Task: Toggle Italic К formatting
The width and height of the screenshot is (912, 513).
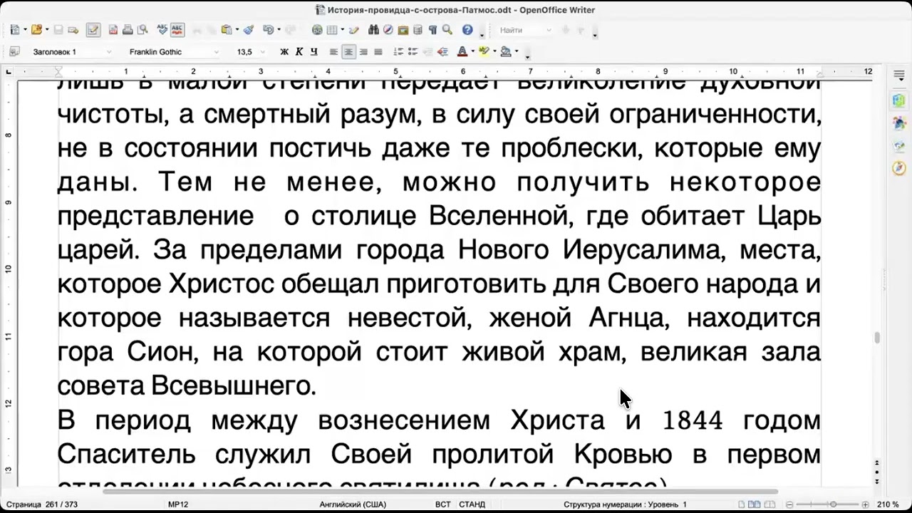Action: click(x=299, y=52)
